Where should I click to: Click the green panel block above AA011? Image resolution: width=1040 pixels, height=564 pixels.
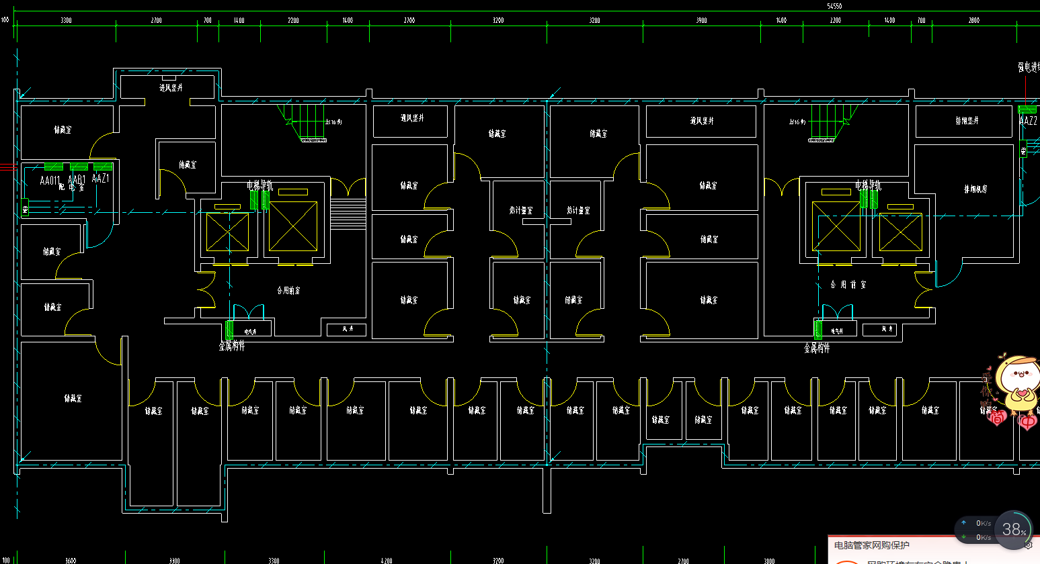(53, 167)
